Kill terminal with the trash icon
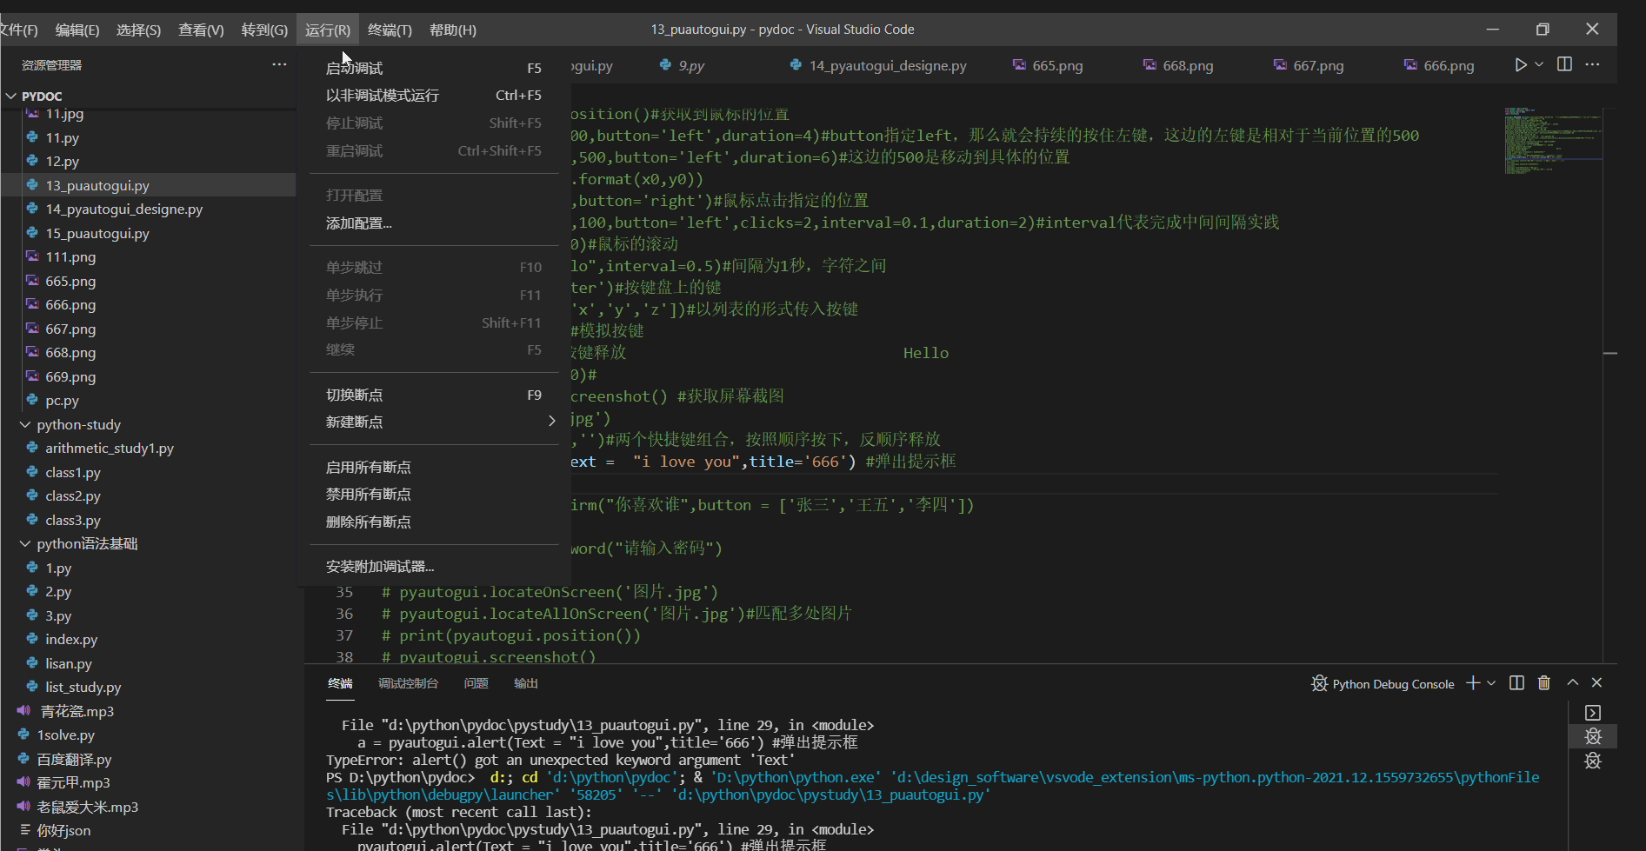 tap(1544, 683)
